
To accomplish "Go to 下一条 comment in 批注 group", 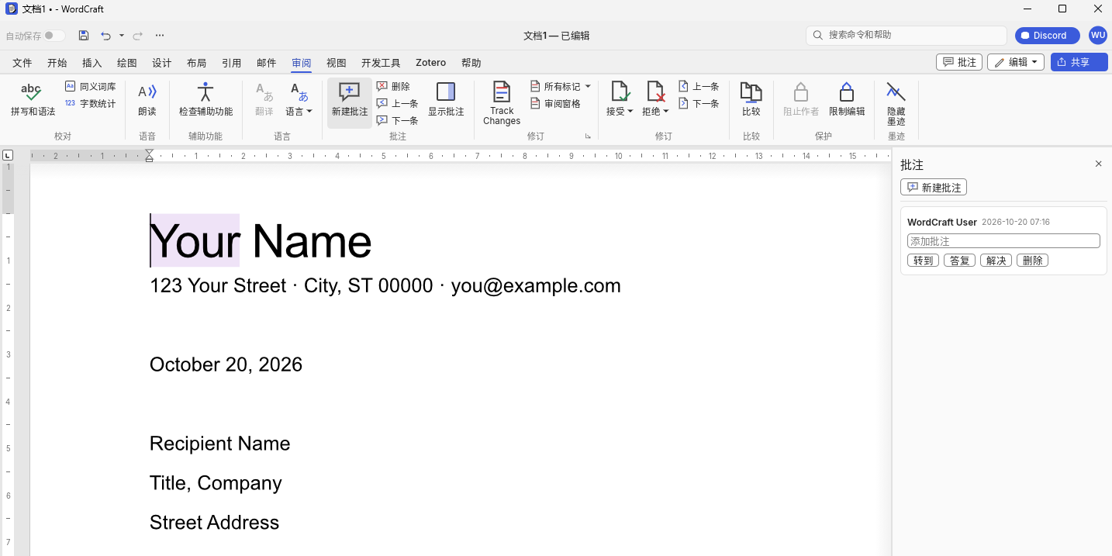I will [397, 121].
